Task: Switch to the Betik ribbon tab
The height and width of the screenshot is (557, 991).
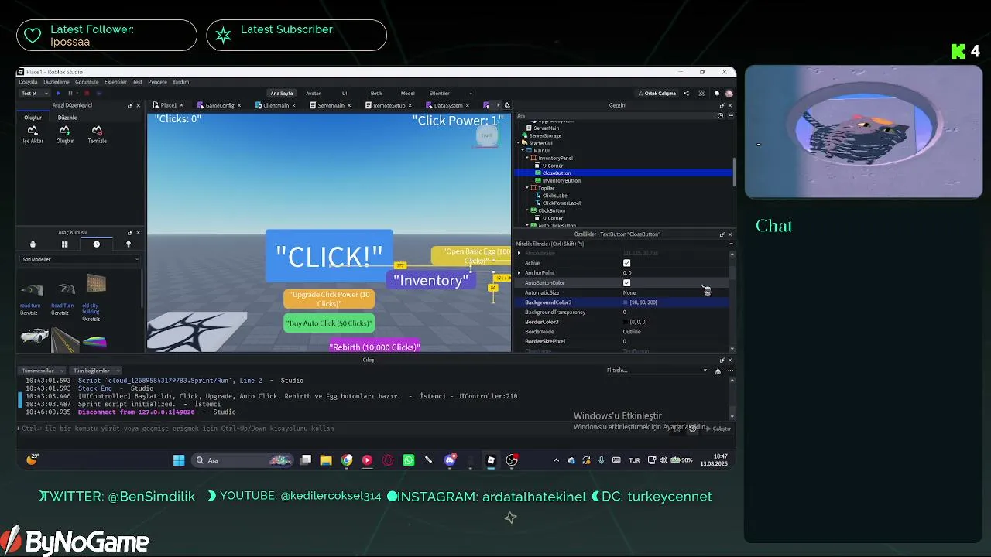Action: click(x=376, y=93)
